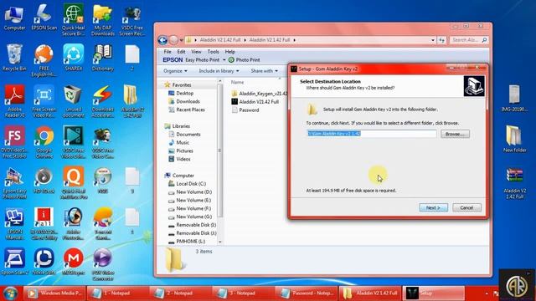Click the Explorer search box
536x301 pixels.
pos(468,40)
